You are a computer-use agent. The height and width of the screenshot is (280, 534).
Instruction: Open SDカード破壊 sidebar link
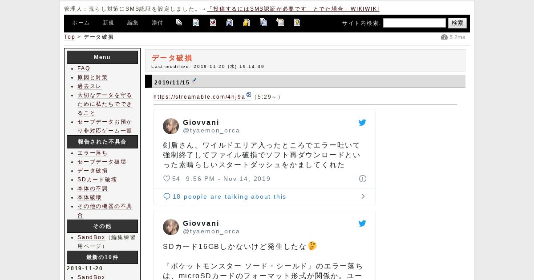tap(97, 180)
